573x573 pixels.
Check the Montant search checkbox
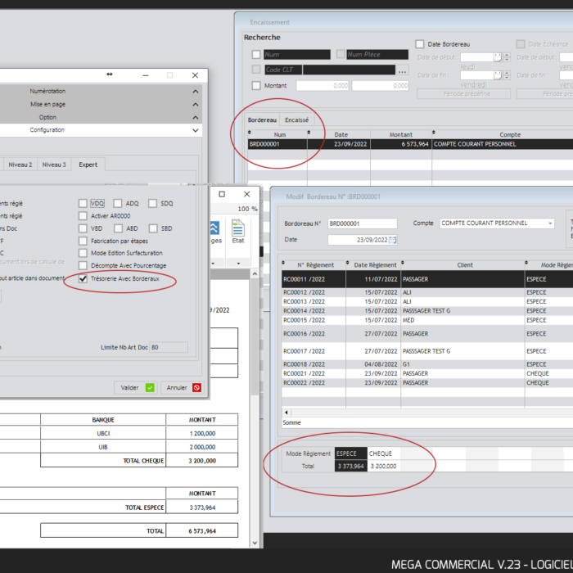[x=256, y=85]
